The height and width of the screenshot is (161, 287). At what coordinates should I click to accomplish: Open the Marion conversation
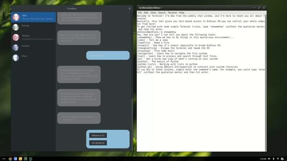point(33,38)
